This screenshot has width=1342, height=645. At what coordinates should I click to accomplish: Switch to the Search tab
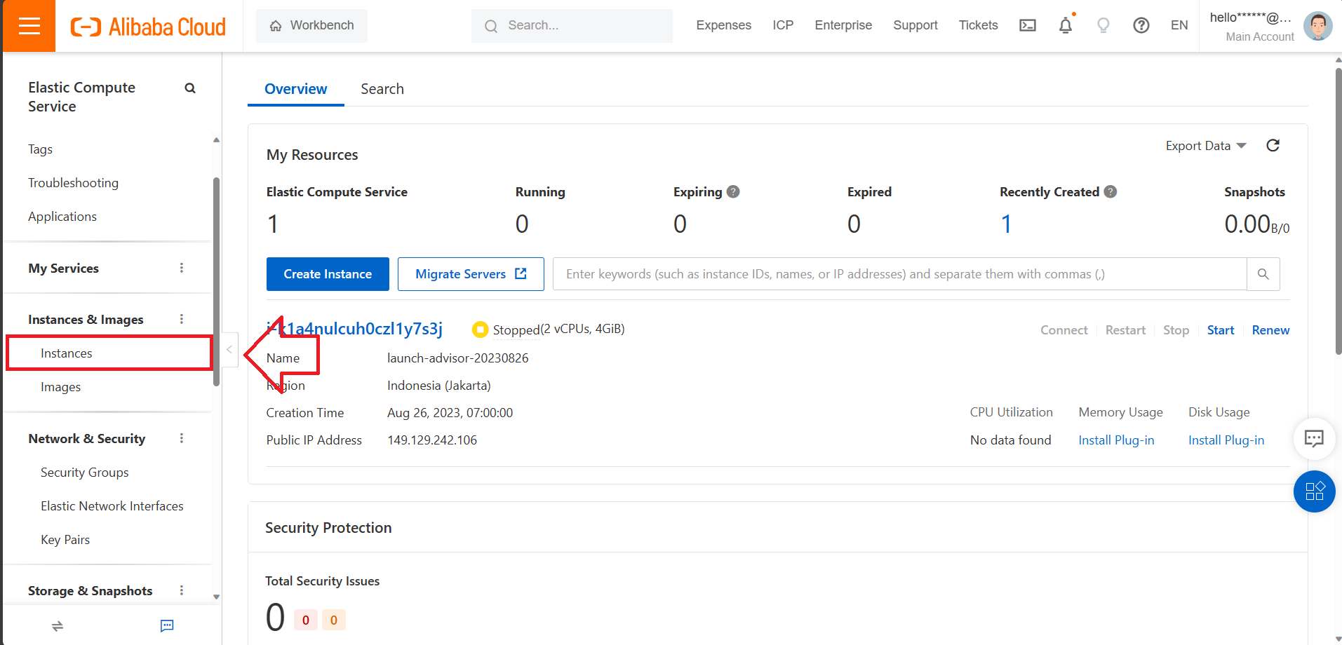382,89
